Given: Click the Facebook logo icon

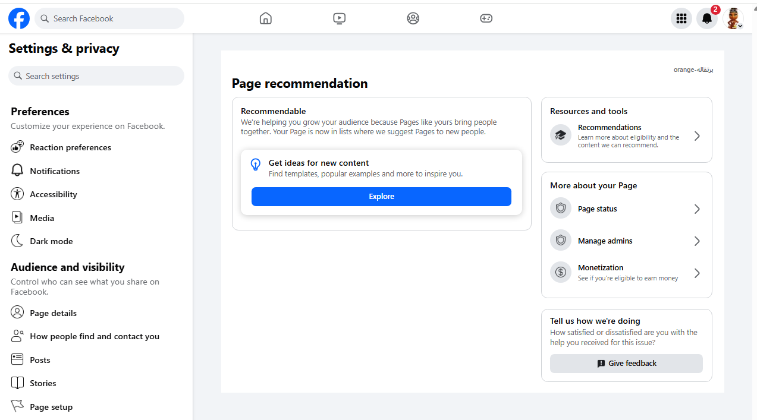Looking at the screenshot, I should tap(19, 18).
